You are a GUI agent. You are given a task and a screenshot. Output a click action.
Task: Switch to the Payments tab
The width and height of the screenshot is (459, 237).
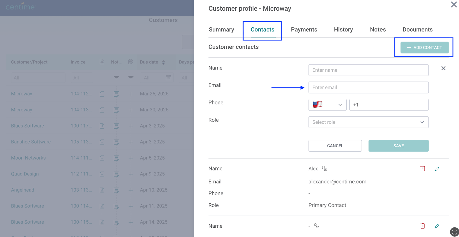304,30
